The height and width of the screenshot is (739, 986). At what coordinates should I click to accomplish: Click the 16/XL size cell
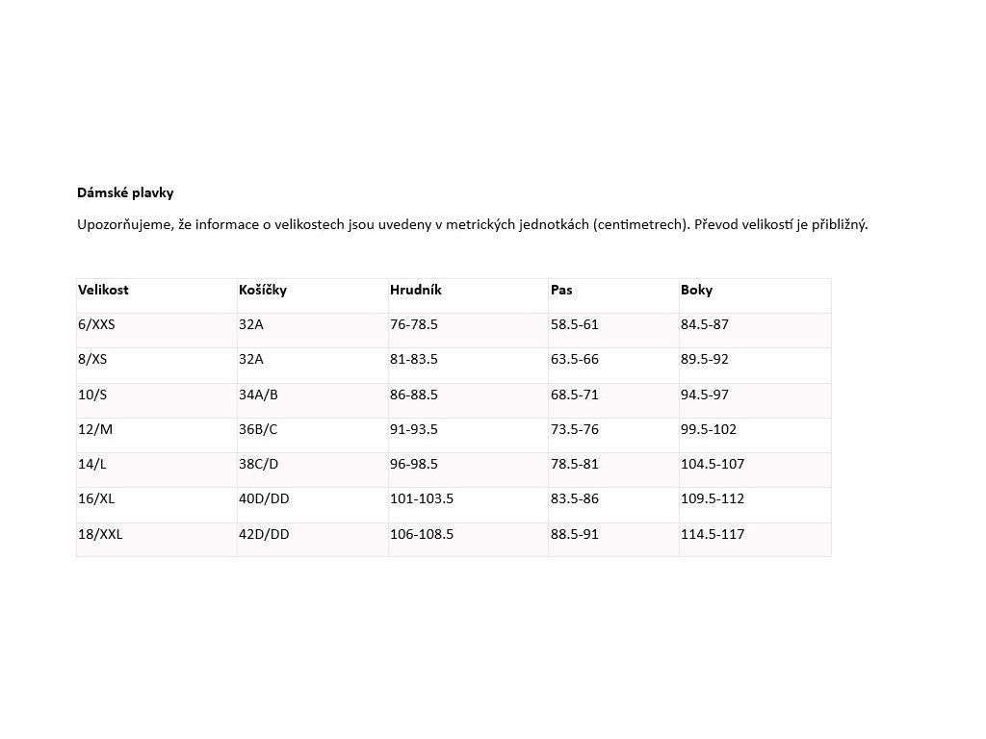[96, 498]
